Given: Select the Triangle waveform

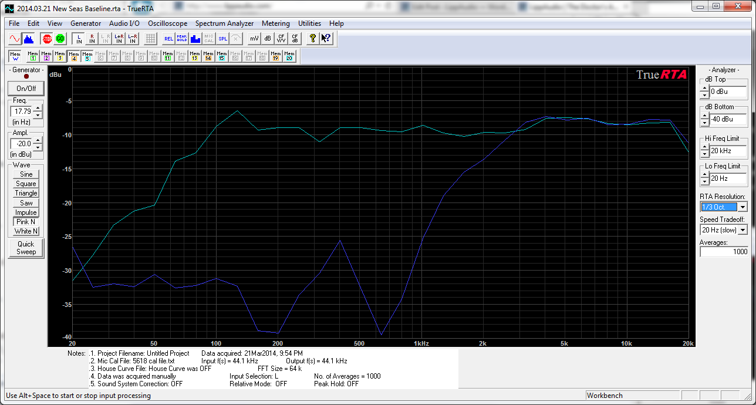Looking at the screenshot, I should click(26, 193).
